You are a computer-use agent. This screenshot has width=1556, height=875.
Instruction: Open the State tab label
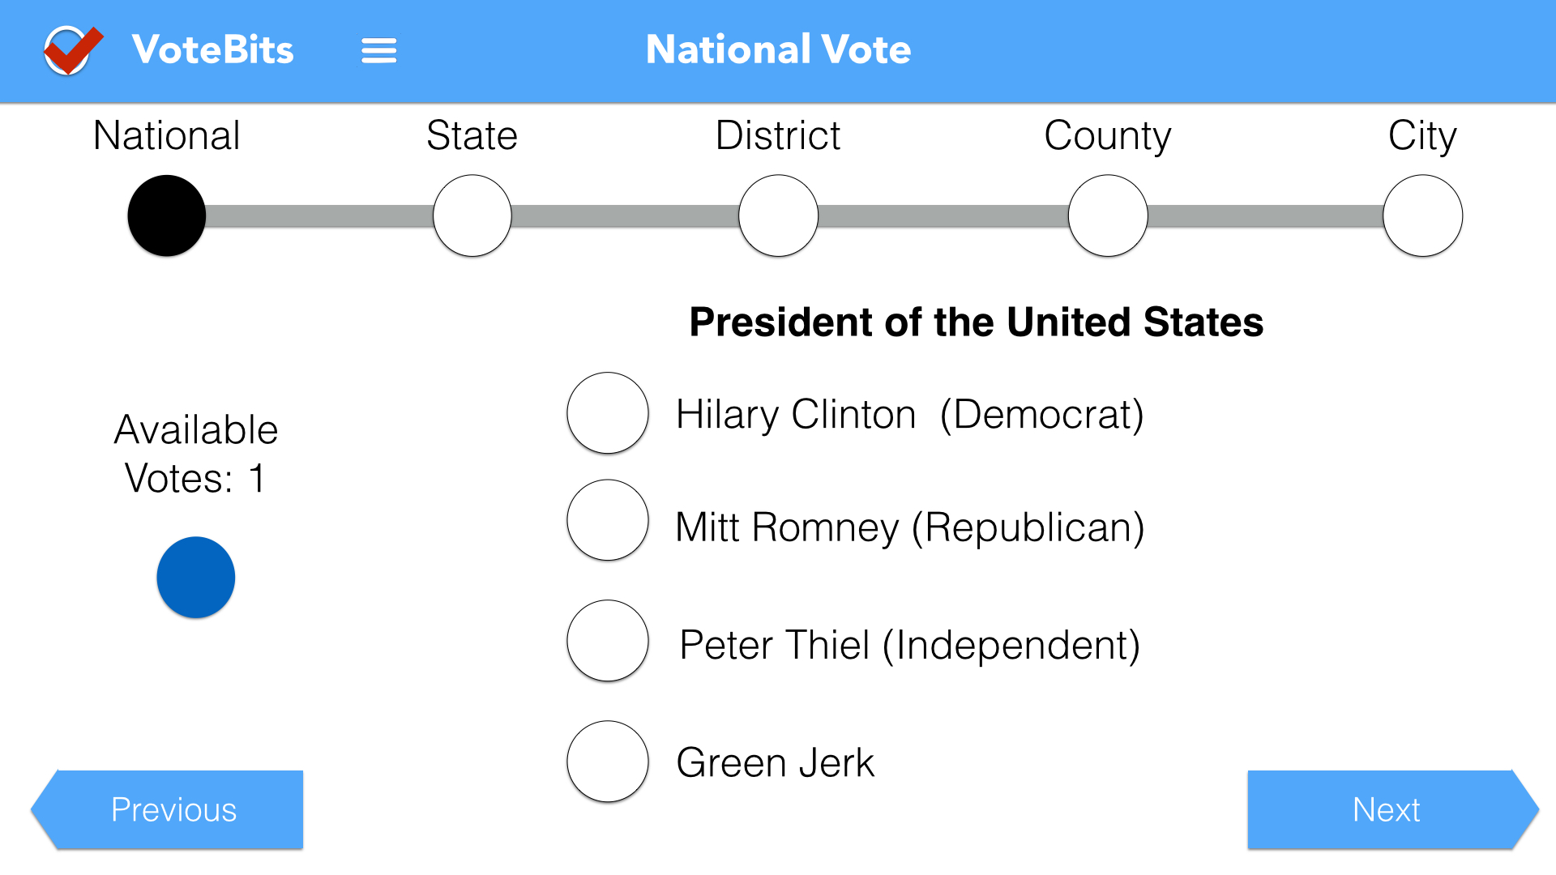(x=472, y=135)
